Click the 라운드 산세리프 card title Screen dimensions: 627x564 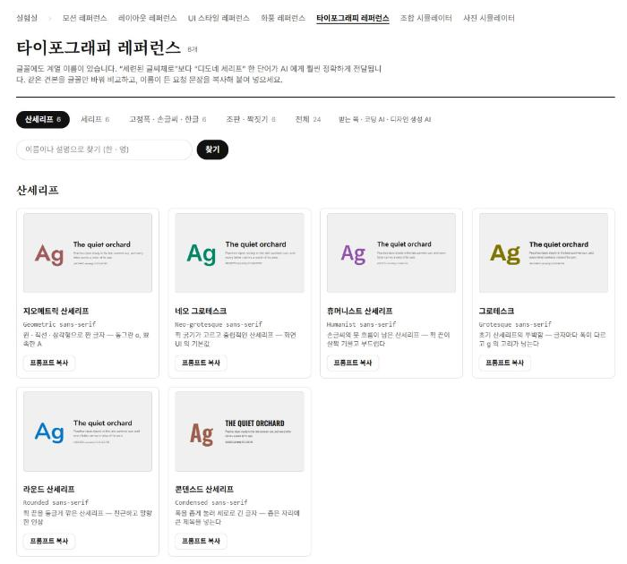pyautogui.click(x=48, y=490)
